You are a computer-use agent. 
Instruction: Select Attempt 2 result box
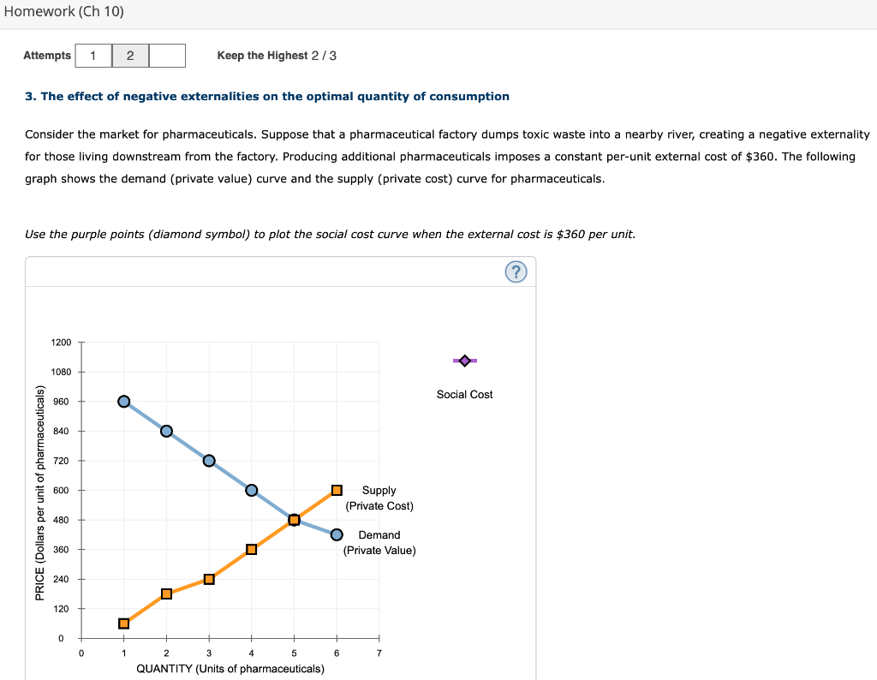coord(130,55)
